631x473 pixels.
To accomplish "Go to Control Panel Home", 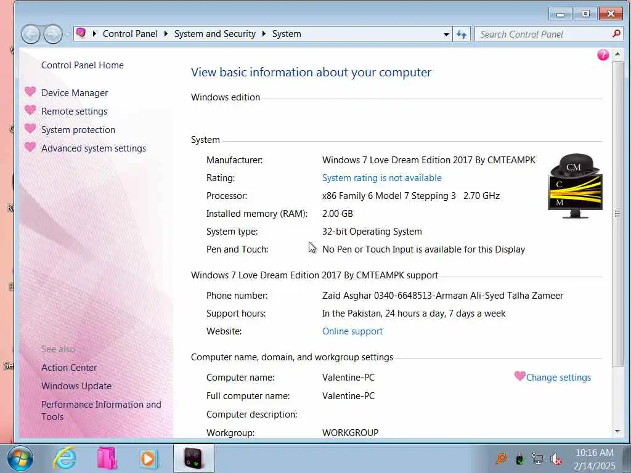I will coord(82,65).
